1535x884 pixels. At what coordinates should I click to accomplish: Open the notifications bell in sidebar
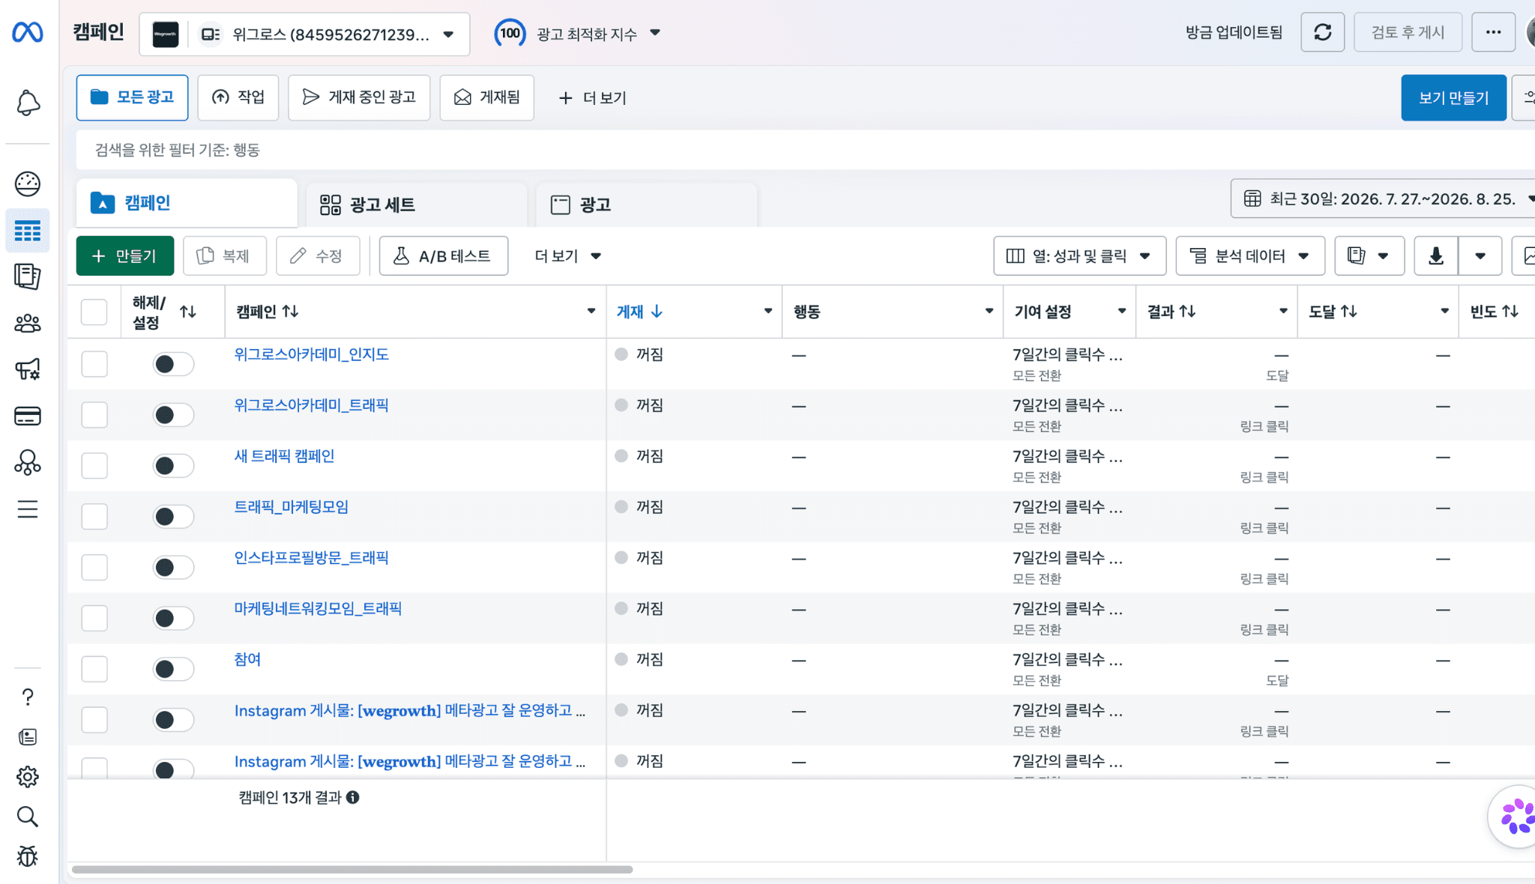pyautogui.click(x=28, y=103)
